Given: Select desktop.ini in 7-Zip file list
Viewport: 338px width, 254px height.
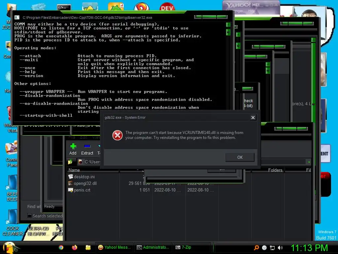Looking at the screenshot, I should coord(84,177).
